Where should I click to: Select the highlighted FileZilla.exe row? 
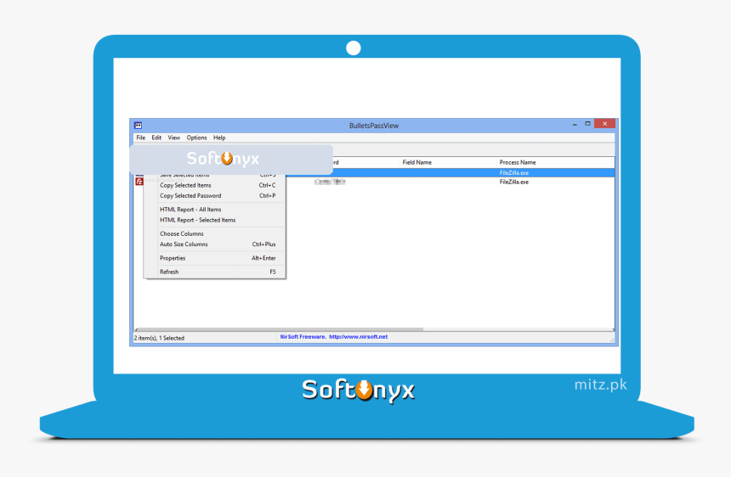click(x=450, y=172)
